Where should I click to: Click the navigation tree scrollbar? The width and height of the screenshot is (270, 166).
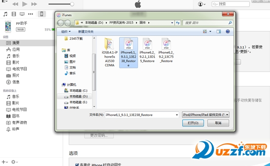(94, 72)
